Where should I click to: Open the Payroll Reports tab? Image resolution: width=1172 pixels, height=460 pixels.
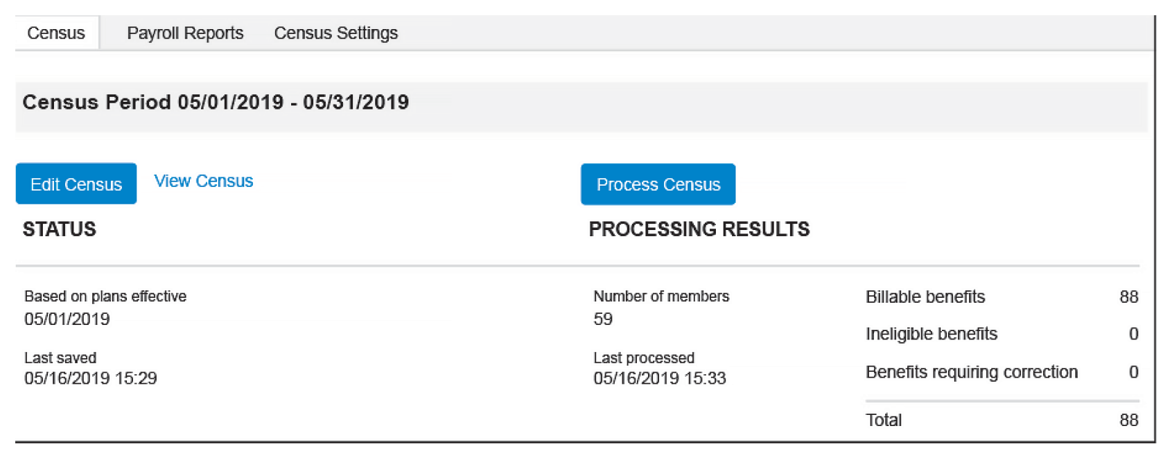pyautogui.click(x=185, y=33)
